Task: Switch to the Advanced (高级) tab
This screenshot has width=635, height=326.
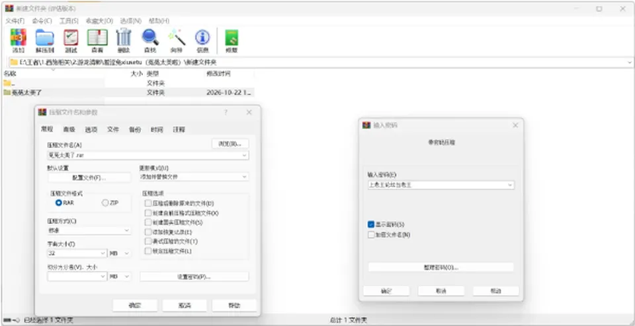Action: [69, 129]
